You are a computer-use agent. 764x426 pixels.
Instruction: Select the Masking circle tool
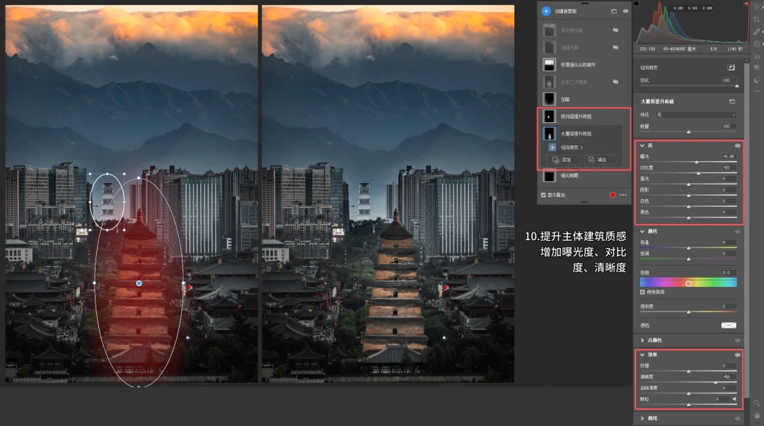[x=757, y=44]
